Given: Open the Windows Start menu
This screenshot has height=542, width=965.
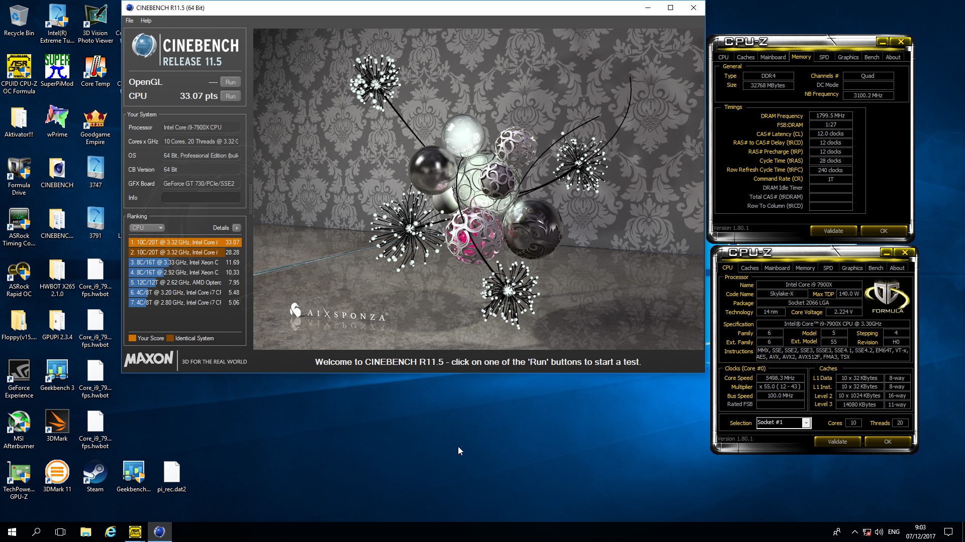Looking at the screenshot, I should [x=12, y=532].
